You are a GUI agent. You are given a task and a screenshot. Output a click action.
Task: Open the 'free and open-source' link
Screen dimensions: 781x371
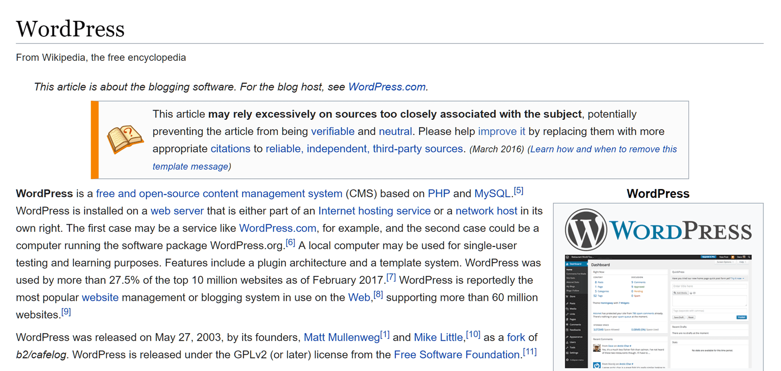pyautogui.click(x=148, y=194)
